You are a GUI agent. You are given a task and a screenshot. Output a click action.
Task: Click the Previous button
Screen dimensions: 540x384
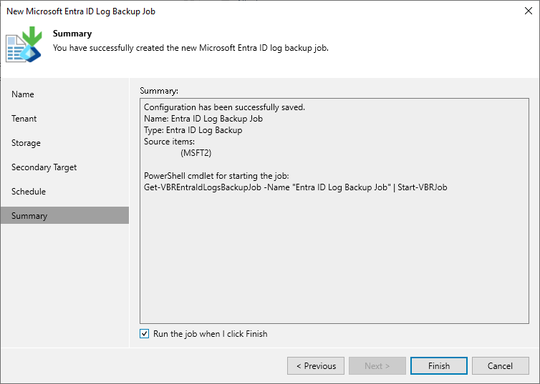(x=316, y=366)
